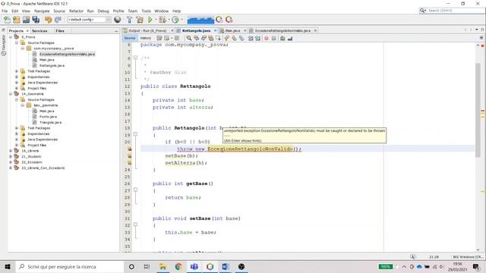Expand the 16_Libreria project node
The height and width of the screenshot is (273, 486).
click(11, 151)
